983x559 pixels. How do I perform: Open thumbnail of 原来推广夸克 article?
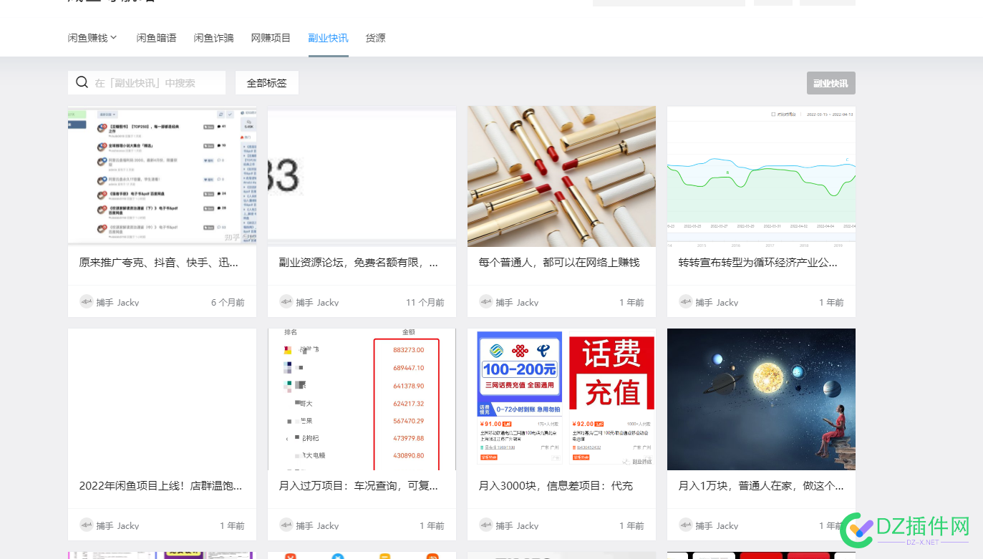coord(162,177)
